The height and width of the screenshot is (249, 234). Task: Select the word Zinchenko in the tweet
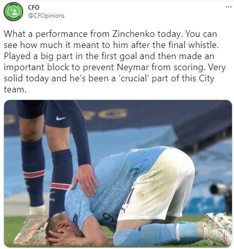click(133, 34)
